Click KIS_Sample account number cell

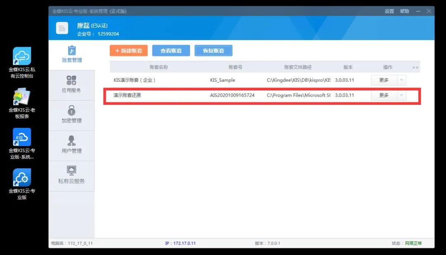click(x=223, y=80)
